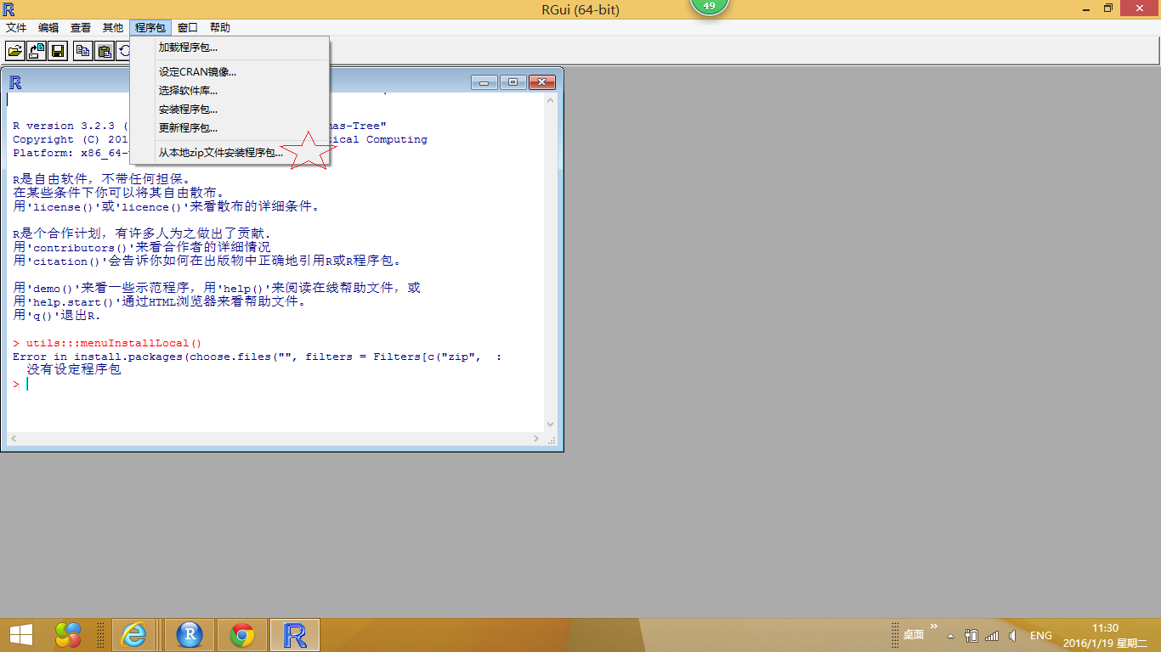This screenshot has width=1161, height=652.
Task: Open the 帮助 menu
Action: click(220, 28)
